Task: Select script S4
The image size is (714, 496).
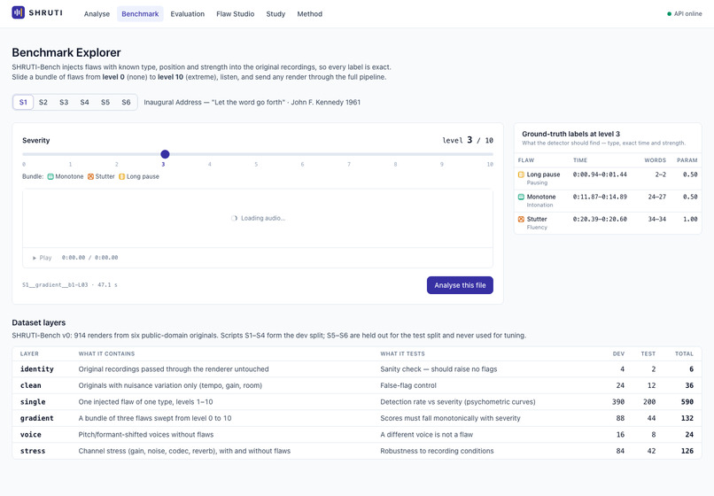Action: coord(85,102)
